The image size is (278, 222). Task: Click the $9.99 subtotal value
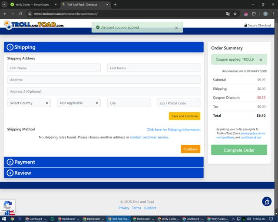261,80
